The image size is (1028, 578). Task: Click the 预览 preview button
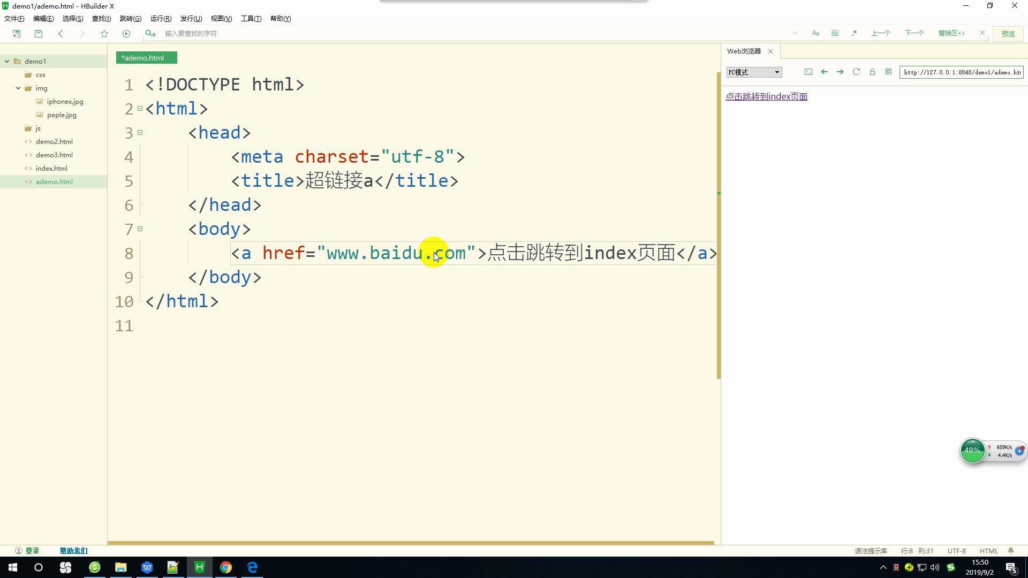tap(1008, 34)
